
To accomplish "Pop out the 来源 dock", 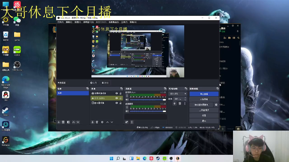I will [121, 89].
